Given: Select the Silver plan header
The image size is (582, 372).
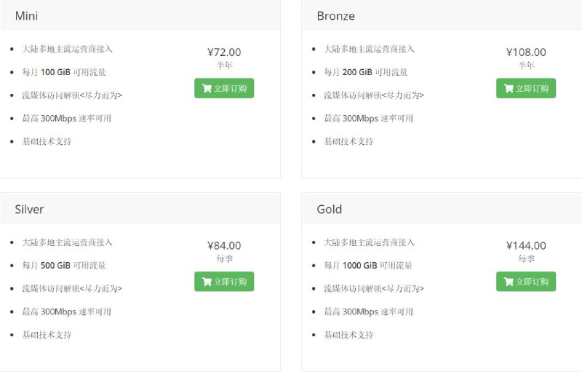Looking at the screenshot, I should (x=140, y=209).
